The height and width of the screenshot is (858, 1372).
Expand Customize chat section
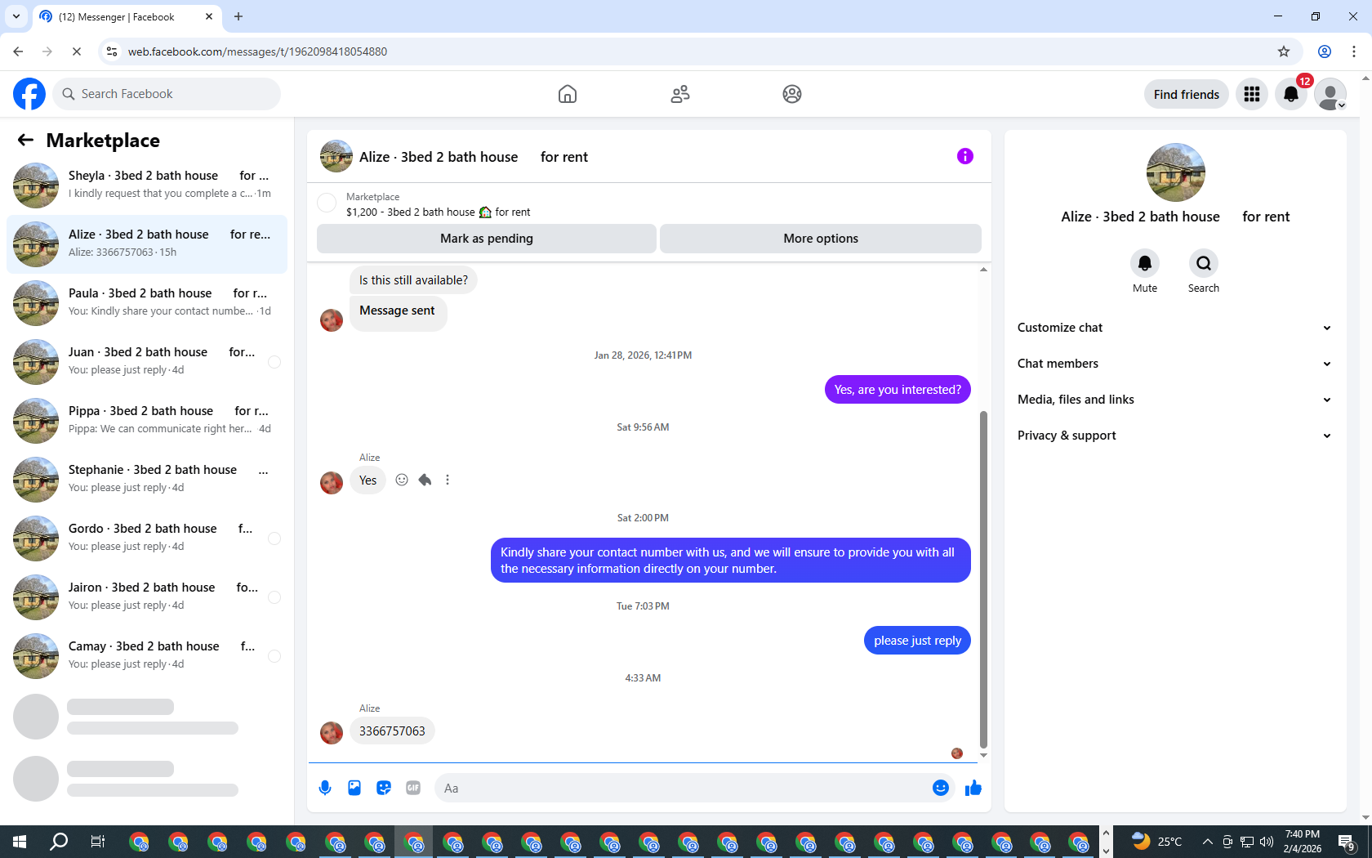(x=1175, y=328)
